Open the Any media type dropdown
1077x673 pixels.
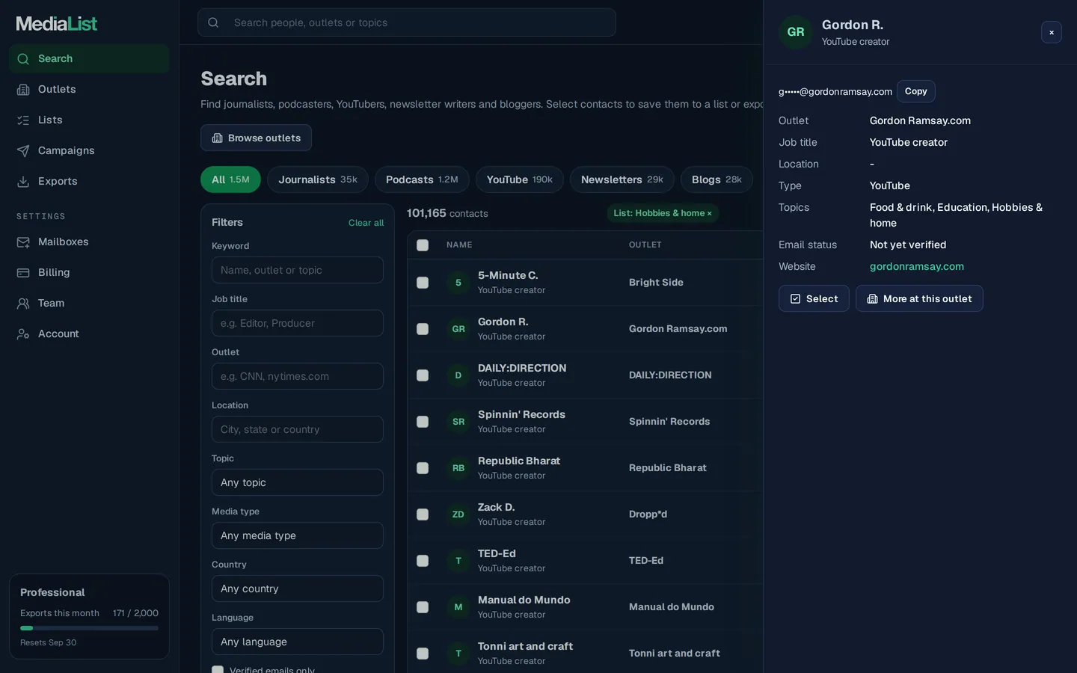pos(298,535)
